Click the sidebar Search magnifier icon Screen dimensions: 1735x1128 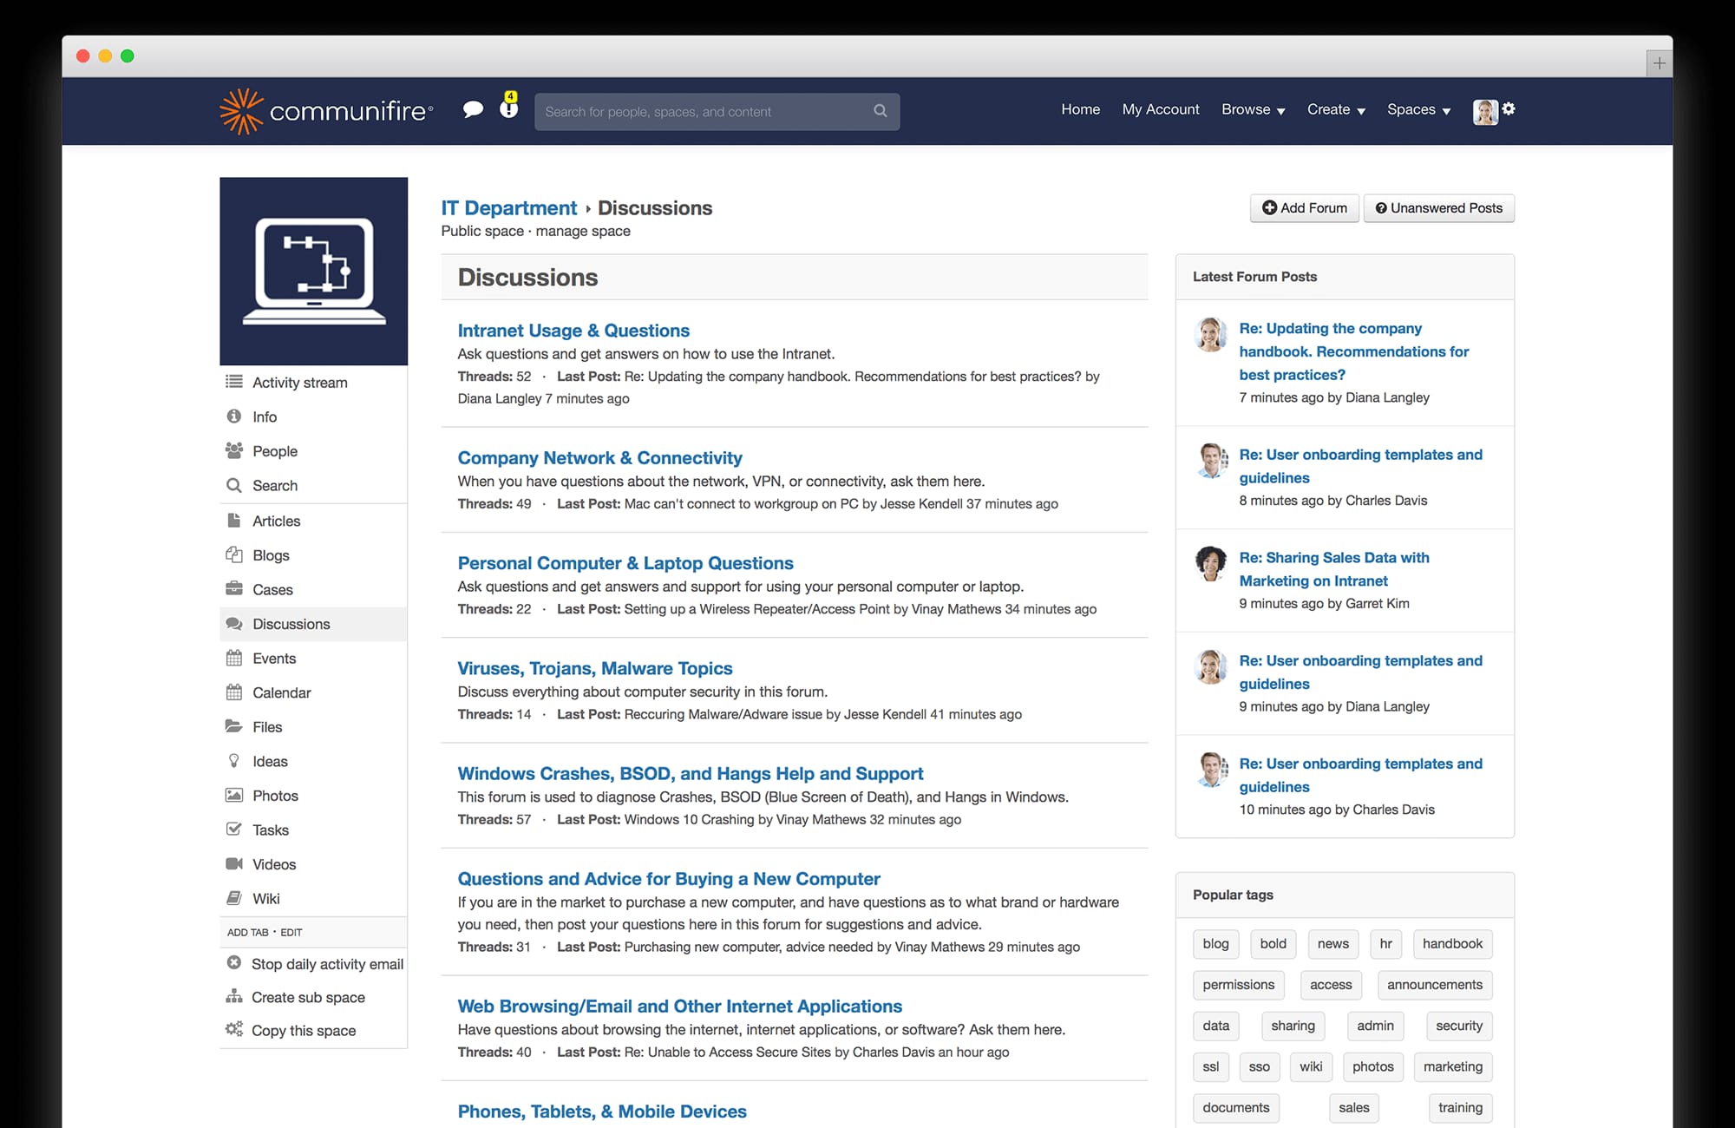tap(234, 485)
